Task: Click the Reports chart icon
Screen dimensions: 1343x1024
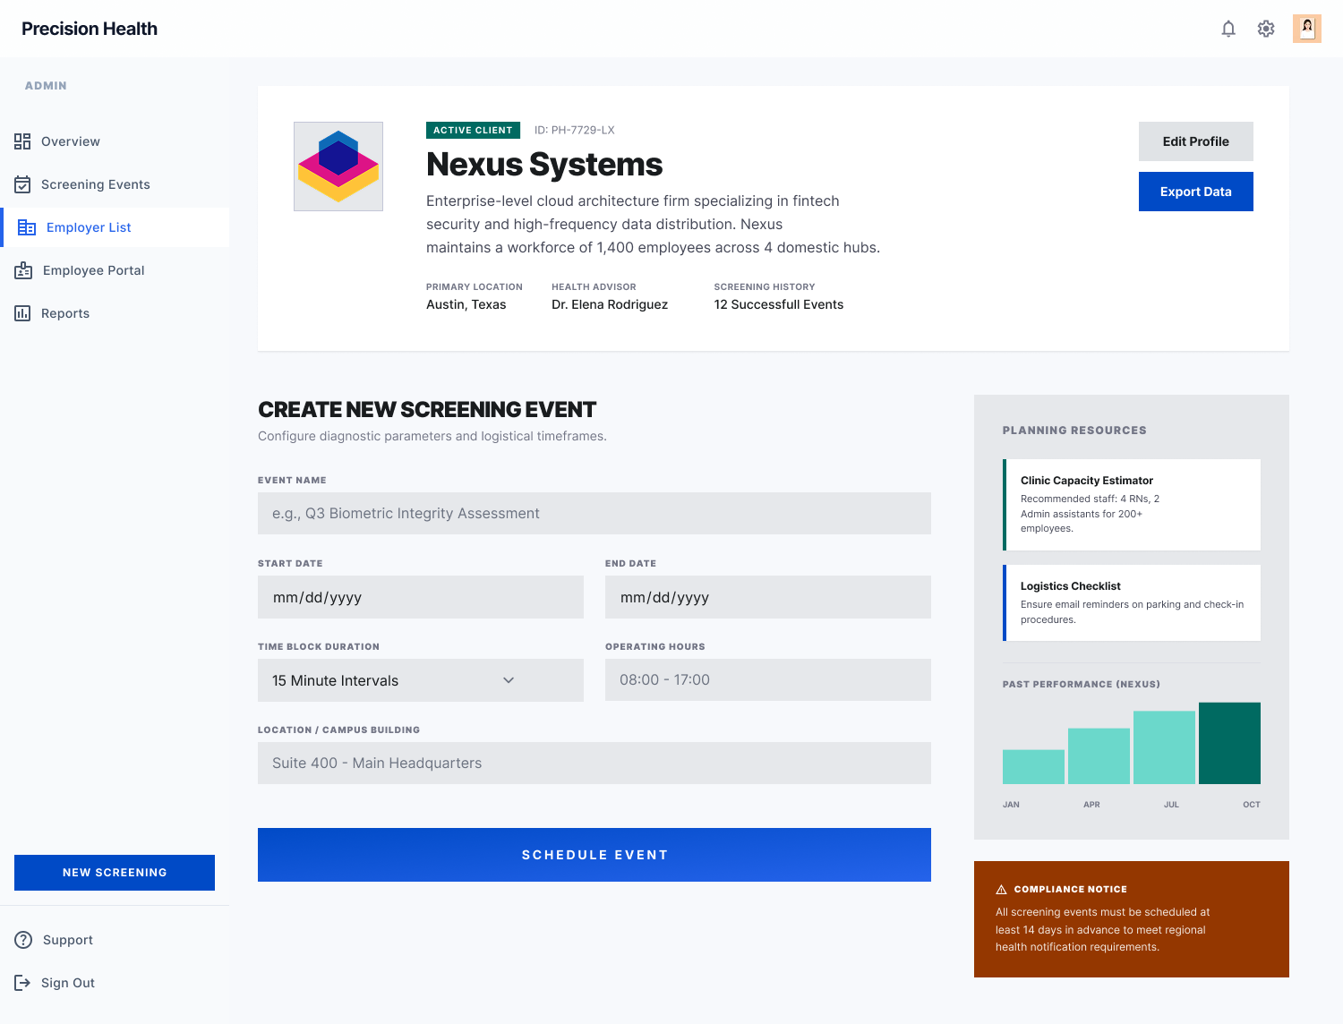Action: coord(22,313)
